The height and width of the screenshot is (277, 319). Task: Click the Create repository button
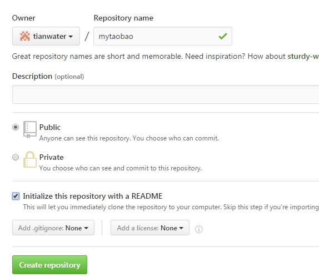tap(49, 265)
